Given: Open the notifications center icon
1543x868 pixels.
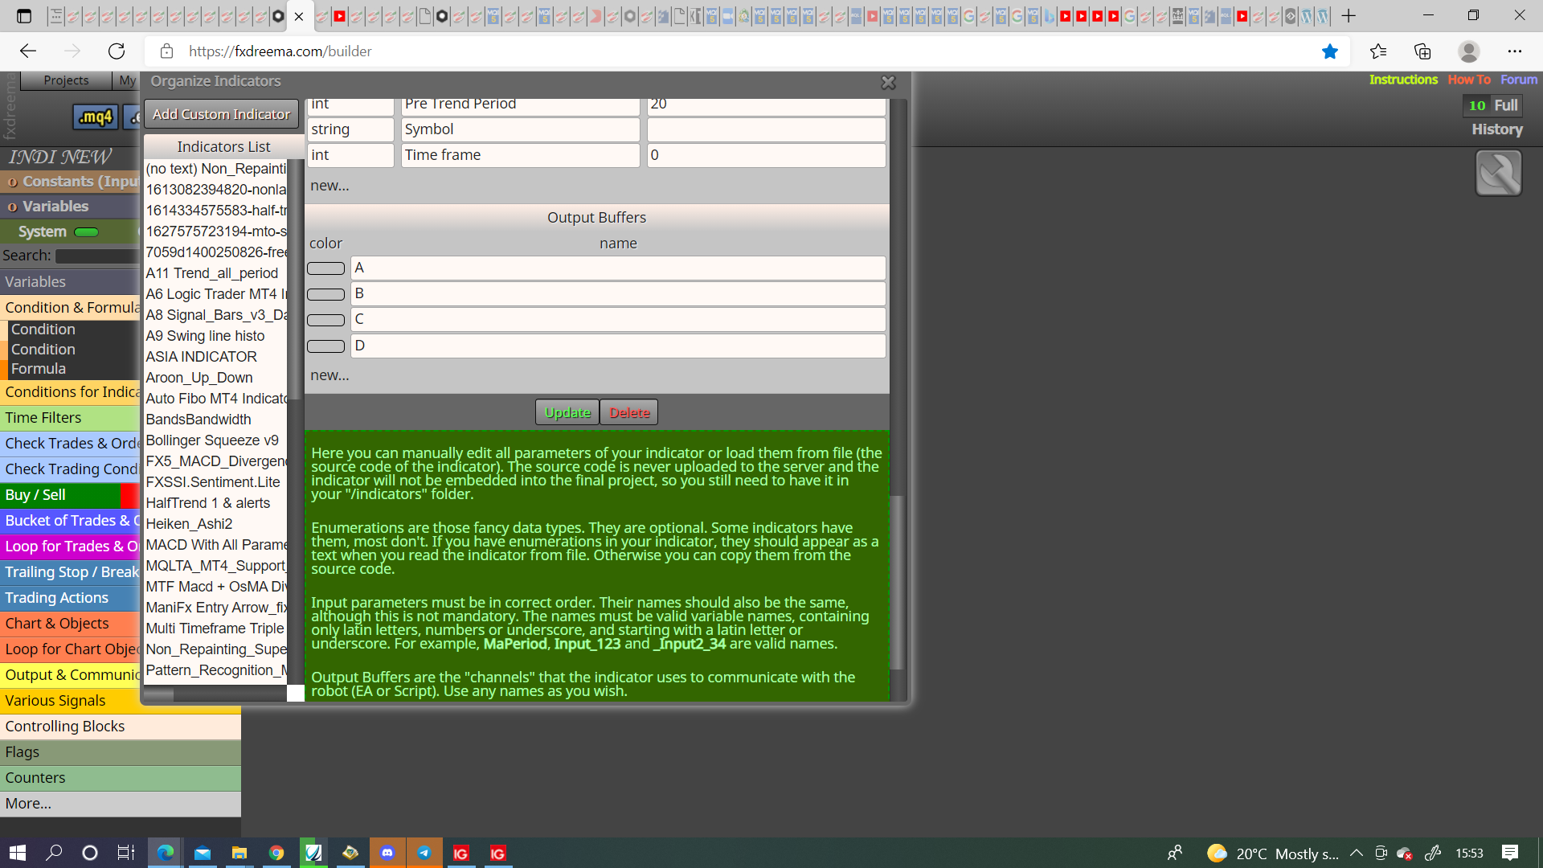Looking at the screenshot, I should point(1510,853).
